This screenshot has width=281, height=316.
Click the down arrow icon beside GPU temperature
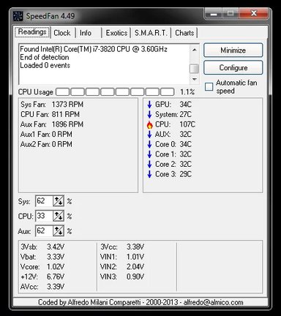click(x=149, y=105)
